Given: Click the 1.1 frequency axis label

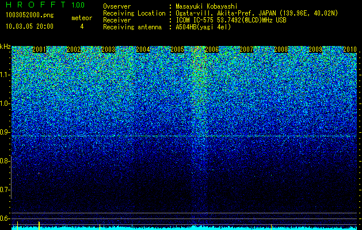Looking at the screenshot, I should pyautogui.click(x=5, y=75).
